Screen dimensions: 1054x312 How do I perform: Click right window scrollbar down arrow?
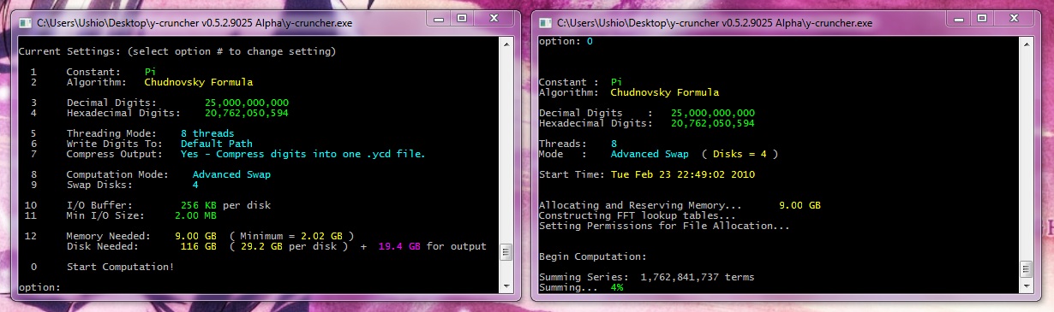1027,286
